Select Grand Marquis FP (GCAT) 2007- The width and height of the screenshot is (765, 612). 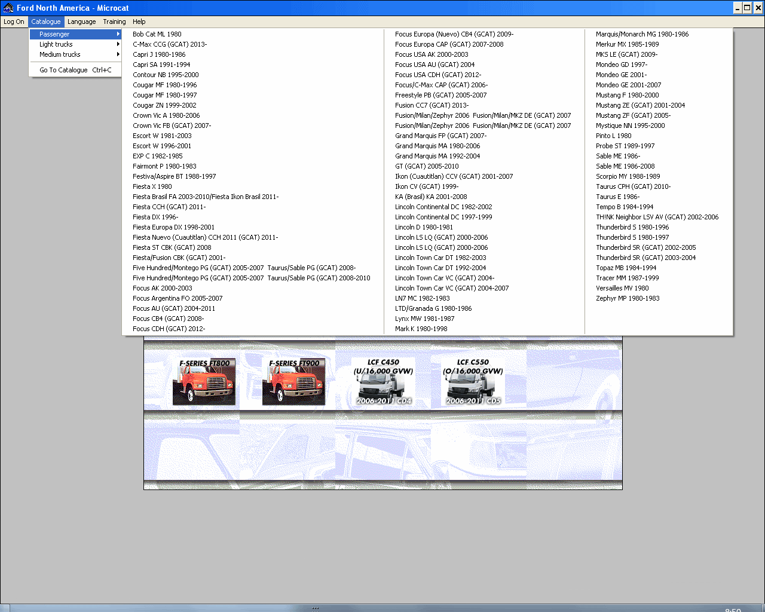coord(441,136)
